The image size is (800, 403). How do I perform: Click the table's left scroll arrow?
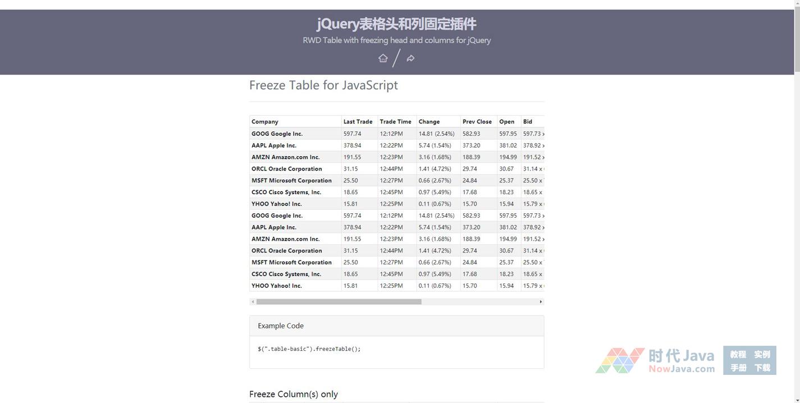tap(253, 302)
